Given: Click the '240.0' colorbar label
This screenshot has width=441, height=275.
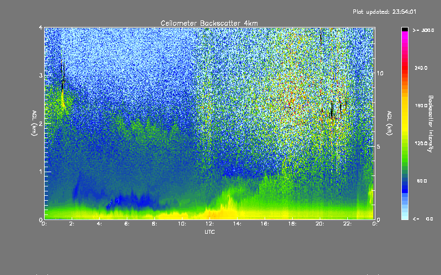Looking at the screenshot, I should point(421,68).
